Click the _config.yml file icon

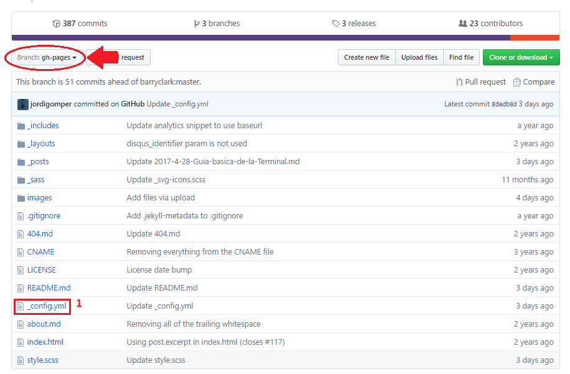21,306
